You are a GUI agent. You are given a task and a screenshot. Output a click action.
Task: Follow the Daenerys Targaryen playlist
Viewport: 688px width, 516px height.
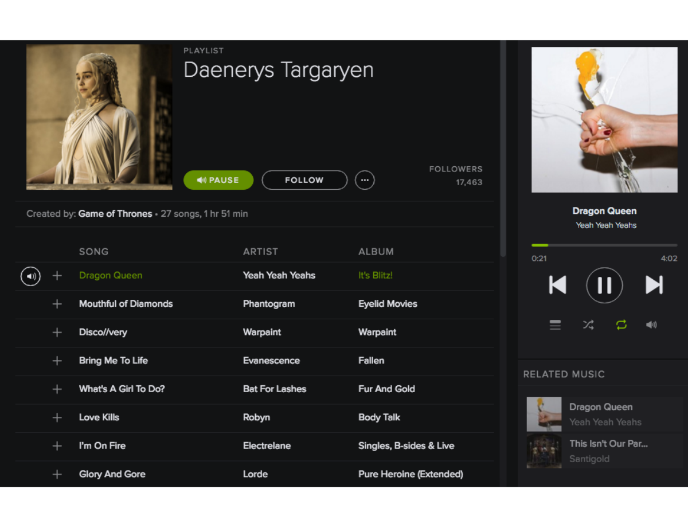(304, 180)
